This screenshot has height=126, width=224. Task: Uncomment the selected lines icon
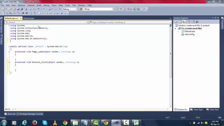tap(35, 13)
